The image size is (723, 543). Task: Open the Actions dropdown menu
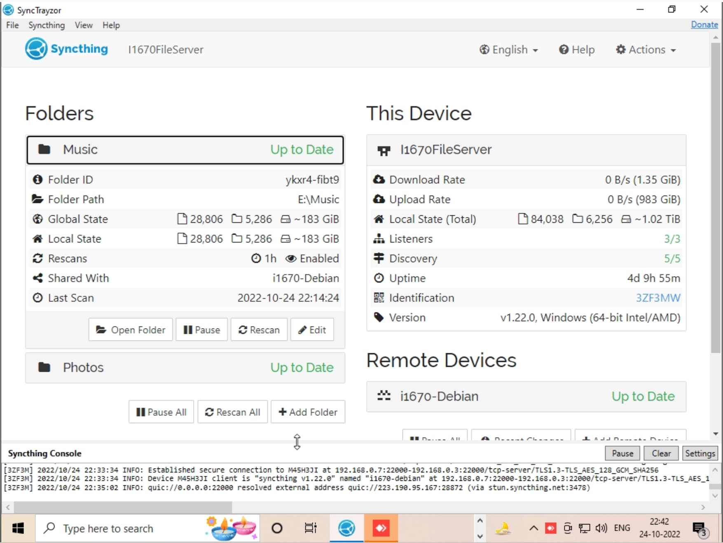[x=646, y=50]
